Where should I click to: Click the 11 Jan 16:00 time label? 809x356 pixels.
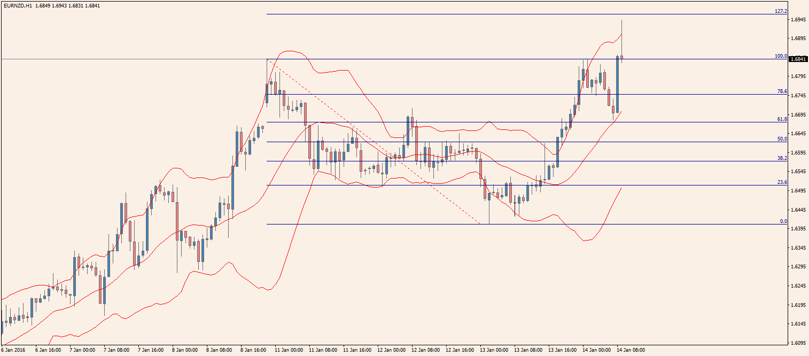[357, 351]
